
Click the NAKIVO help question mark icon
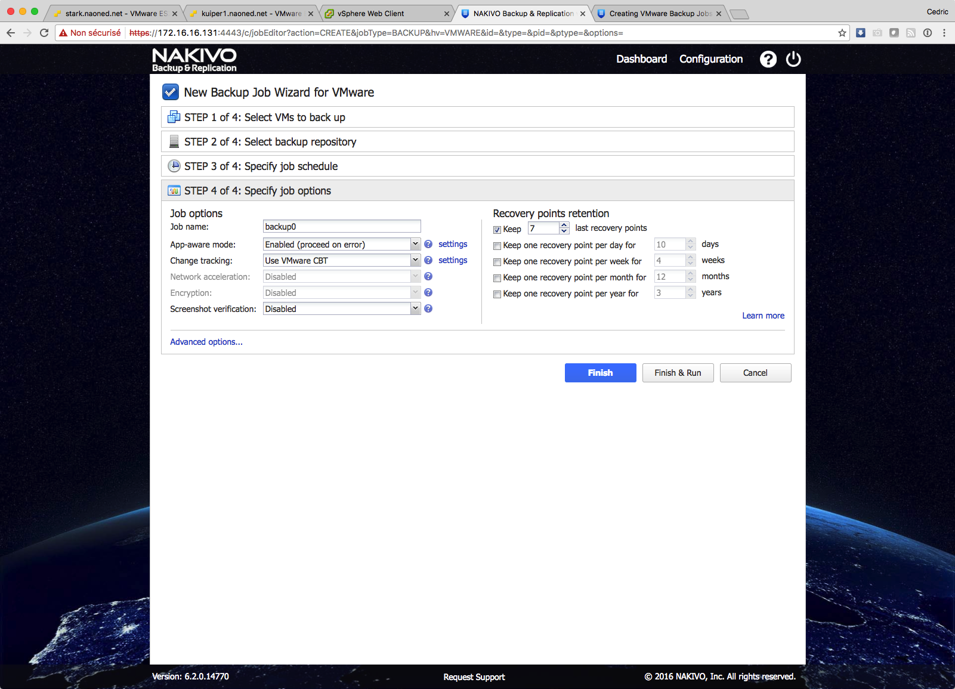pyautogui.click(x=768, y=59)
